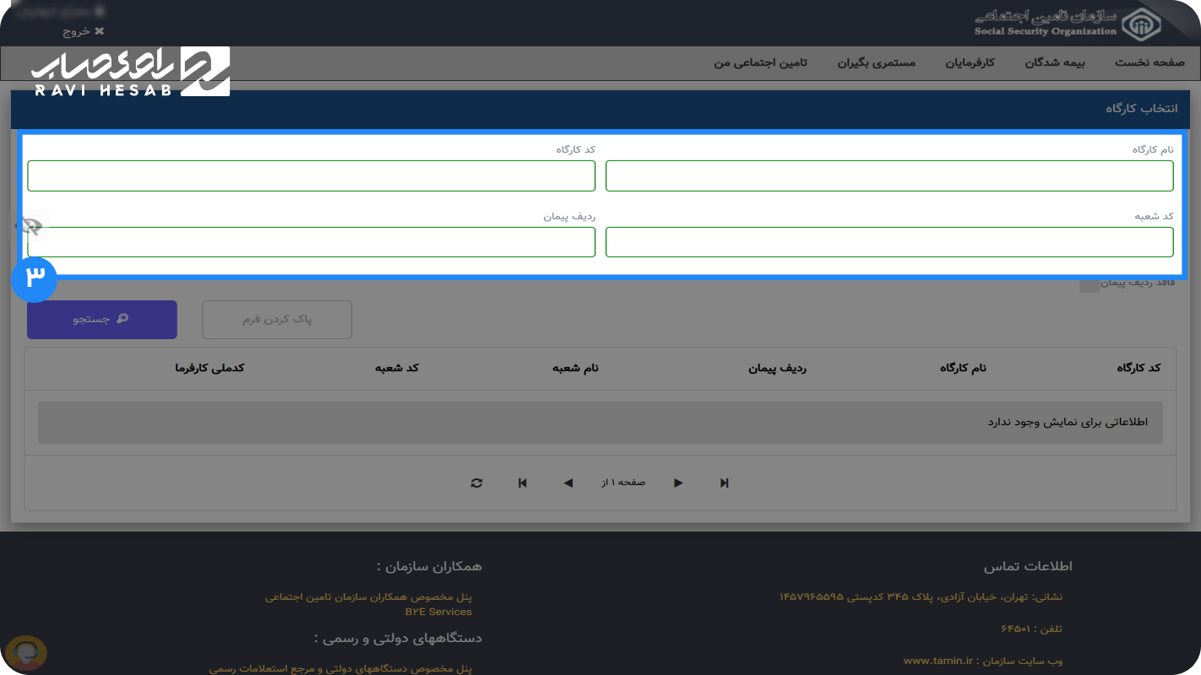This screenshot has height=675, width=1201.
Task: Focus the 'نام کارگاه' input field
Action: coord(889,175)
